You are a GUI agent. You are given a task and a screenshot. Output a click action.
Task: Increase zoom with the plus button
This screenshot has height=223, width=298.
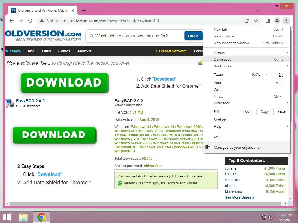(x=266, y=75)
